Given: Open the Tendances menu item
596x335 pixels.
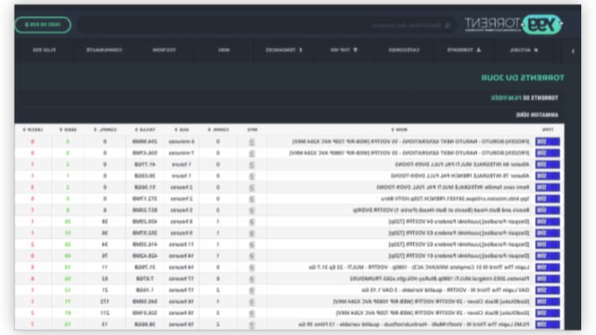Looking at the screenshot, I should (284, 50).
